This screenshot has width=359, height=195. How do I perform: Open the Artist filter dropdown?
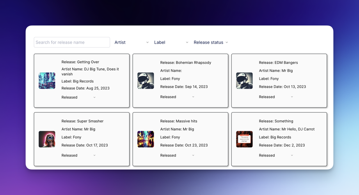click(x=132, y=42)
